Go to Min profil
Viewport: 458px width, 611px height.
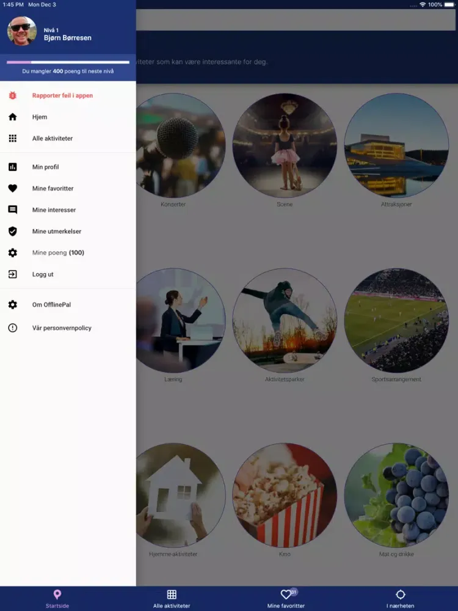point(68,167)
